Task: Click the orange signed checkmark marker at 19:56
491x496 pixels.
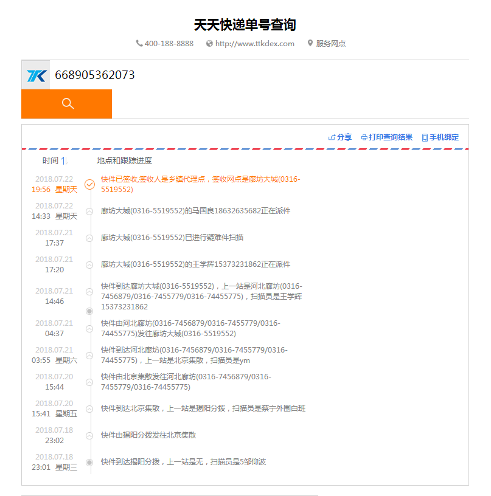Action: tap(89, 184)
